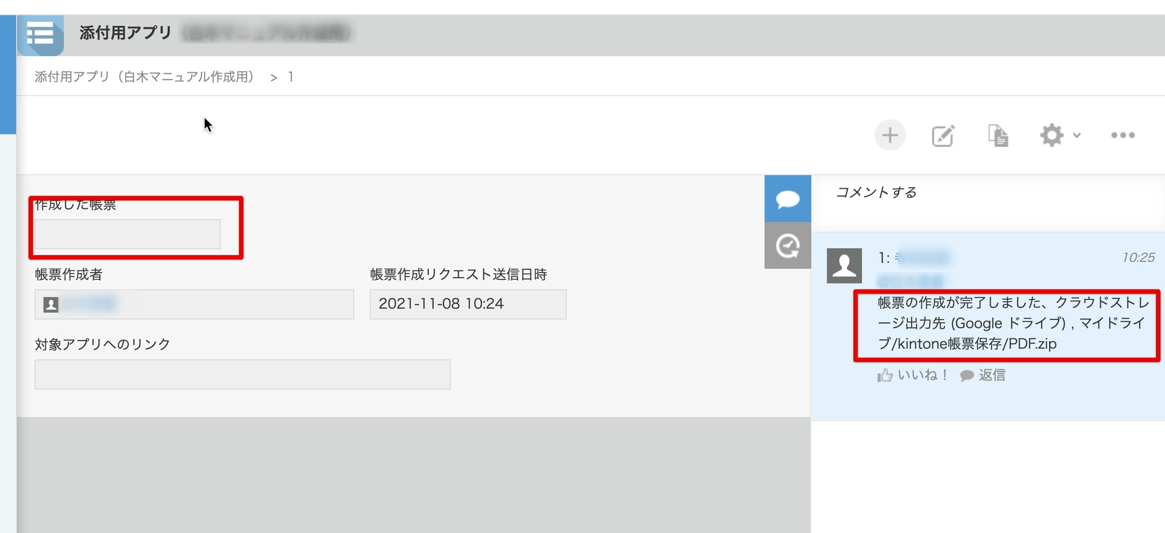This screenshot has height=533, width=1165.
Task: Open the settings gear icon
Action: click(1052, 135)
